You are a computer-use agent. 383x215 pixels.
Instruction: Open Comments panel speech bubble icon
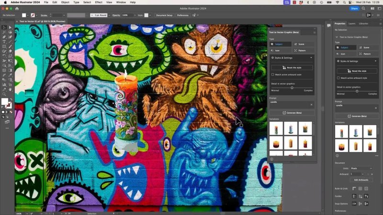(x=329, y=25)
